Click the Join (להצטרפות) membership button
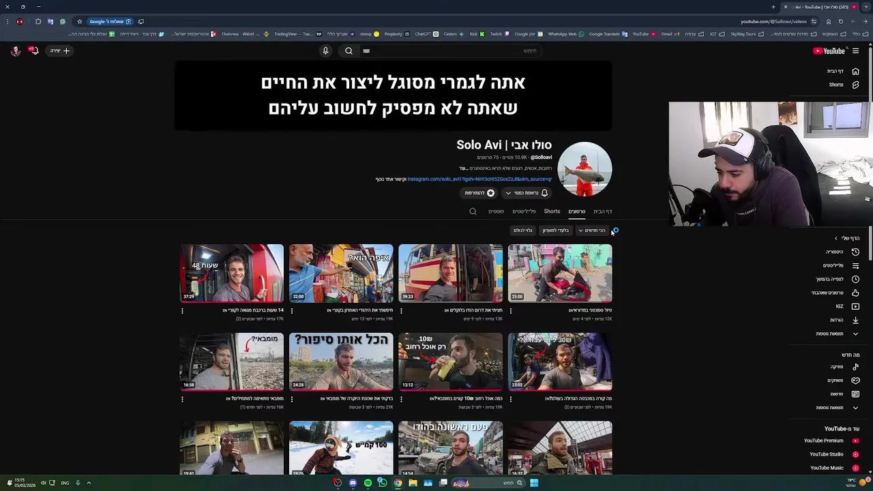 [x=479, y=193]
